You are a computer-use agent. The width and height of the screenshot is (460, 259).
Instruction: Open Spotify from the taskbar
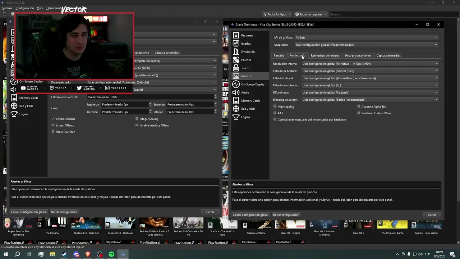(111, 254)
